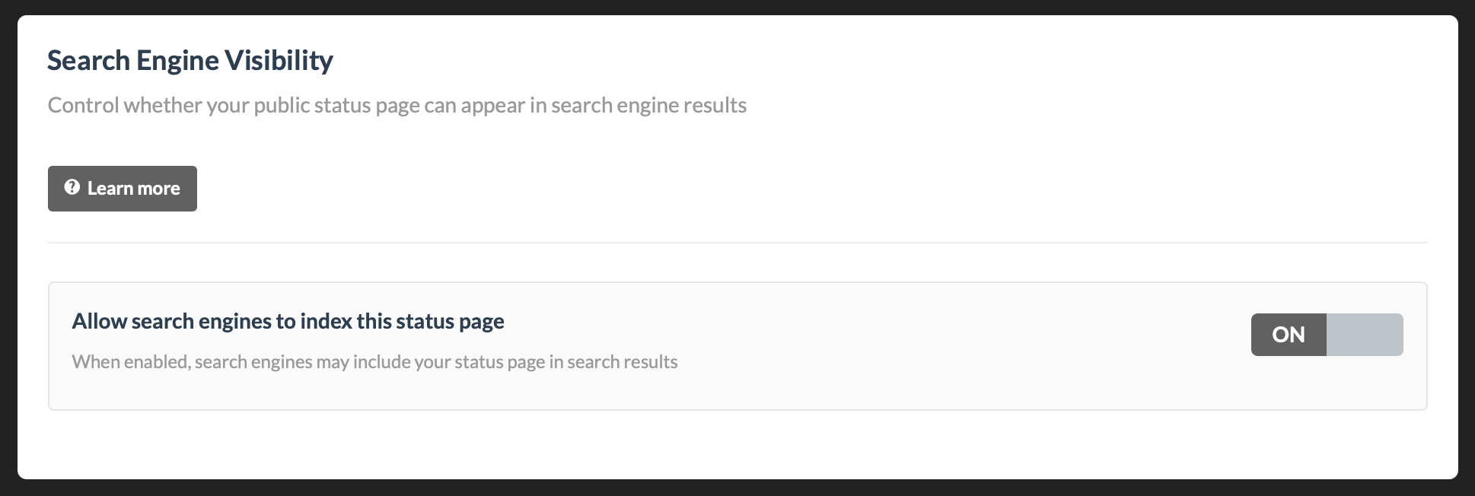
Task: Toggle off search engine indexing switch
Action: pyautogui.click(x=1327, y=335)
